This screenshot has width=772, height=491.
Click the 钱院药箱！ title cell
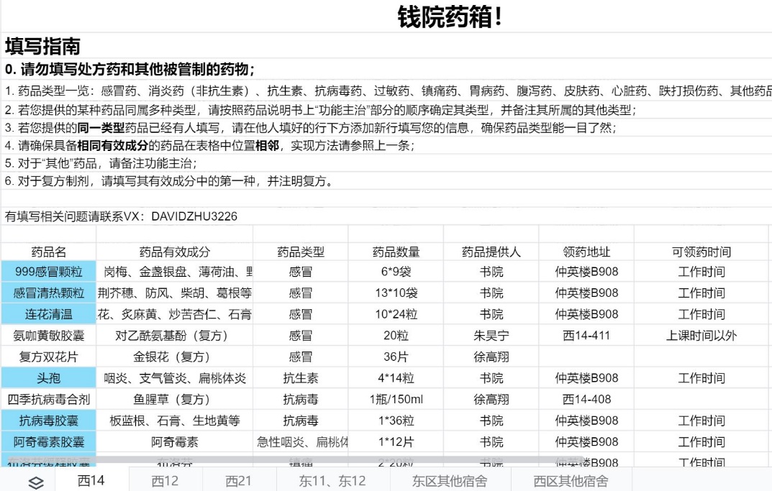450,17
